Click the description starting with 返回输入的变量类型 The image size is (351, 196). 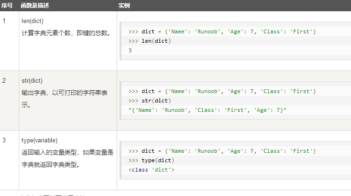pos(67,153)
